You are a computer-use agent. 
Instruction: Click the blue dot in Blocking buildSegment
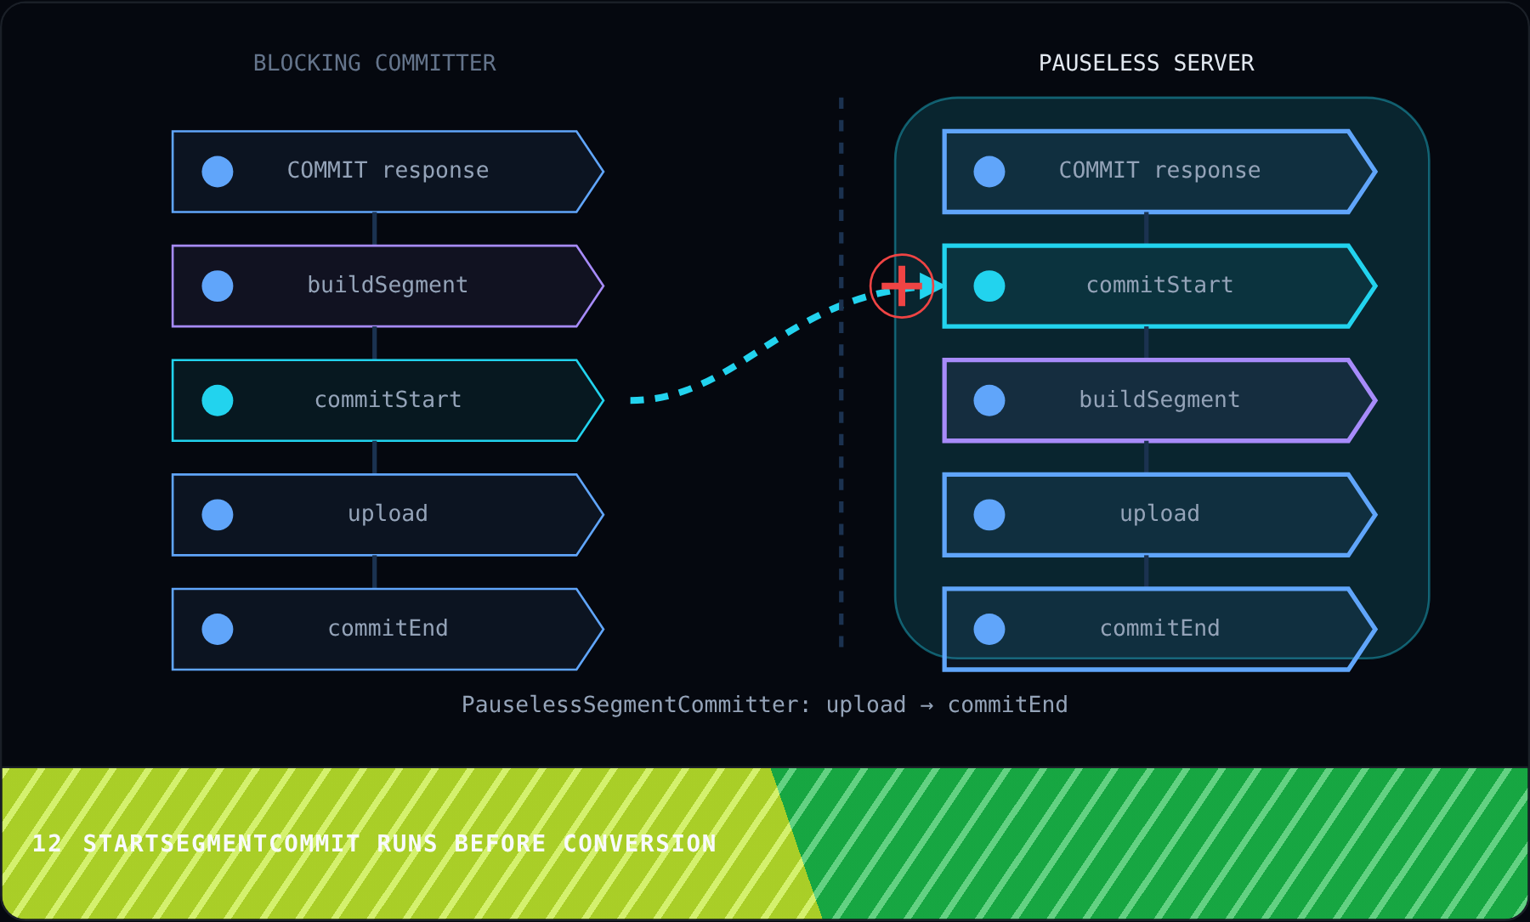[218, 286]
